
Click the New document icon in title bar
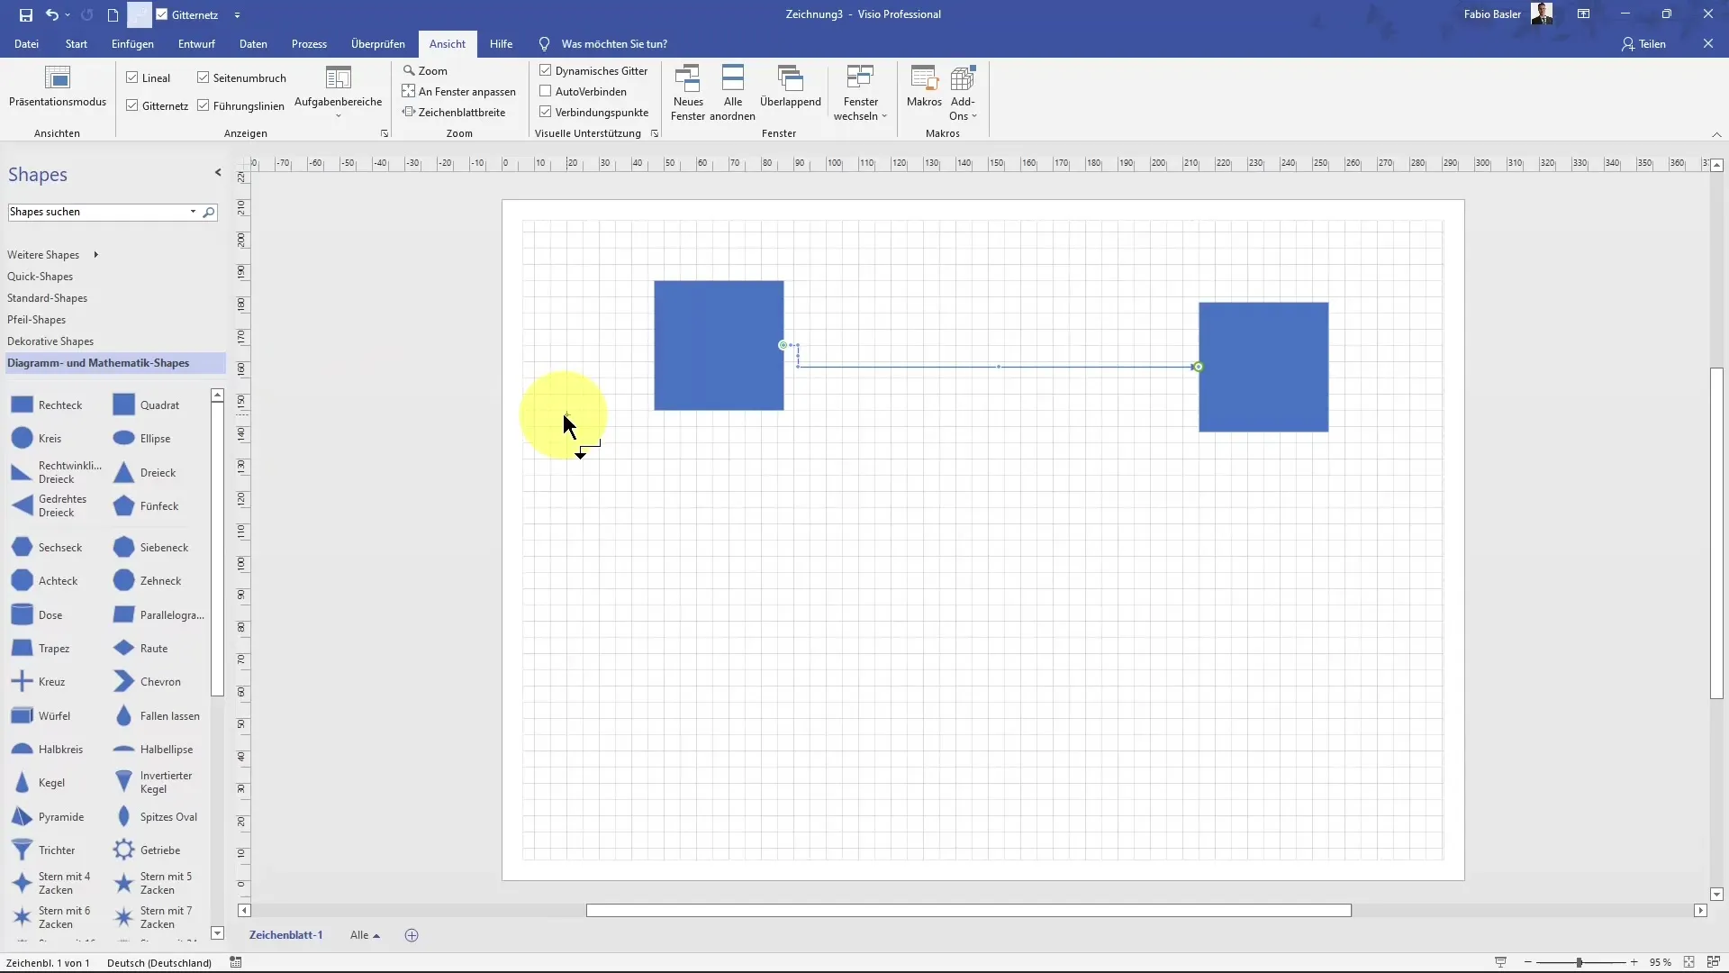(x=113, y=14)
